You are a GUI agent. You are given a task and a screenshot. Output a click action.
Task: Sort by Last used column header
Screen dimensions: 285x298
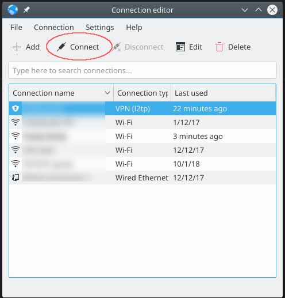(224, 93)
